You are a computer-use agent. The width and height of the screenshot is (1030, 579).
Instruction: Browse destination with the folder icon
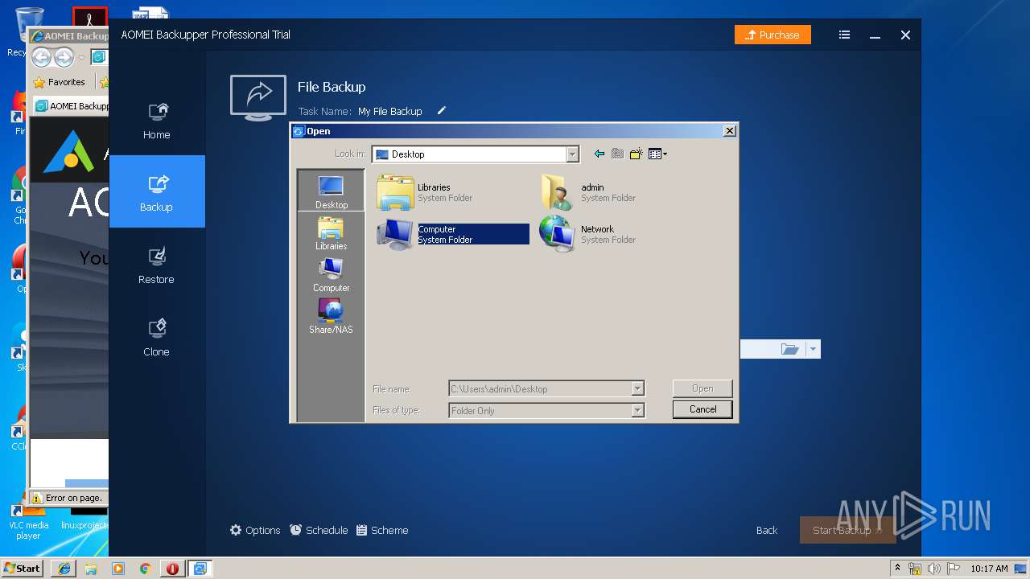point(790,349)
